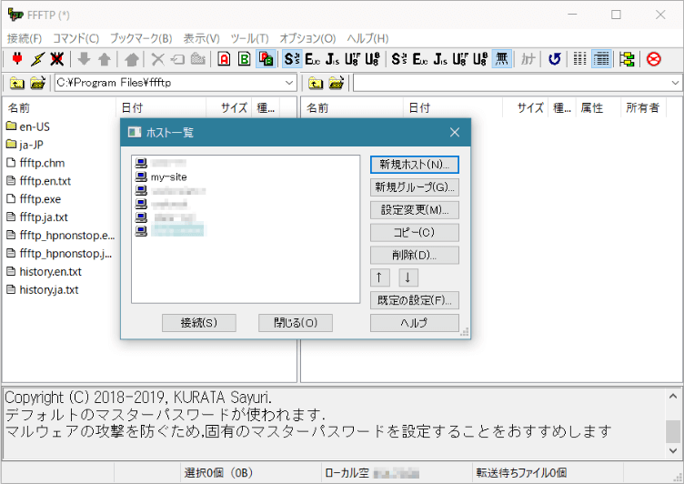Click local pane Go Up Folder icon
The height and width of the screenshot is (484, 684).
coord(17,83)
